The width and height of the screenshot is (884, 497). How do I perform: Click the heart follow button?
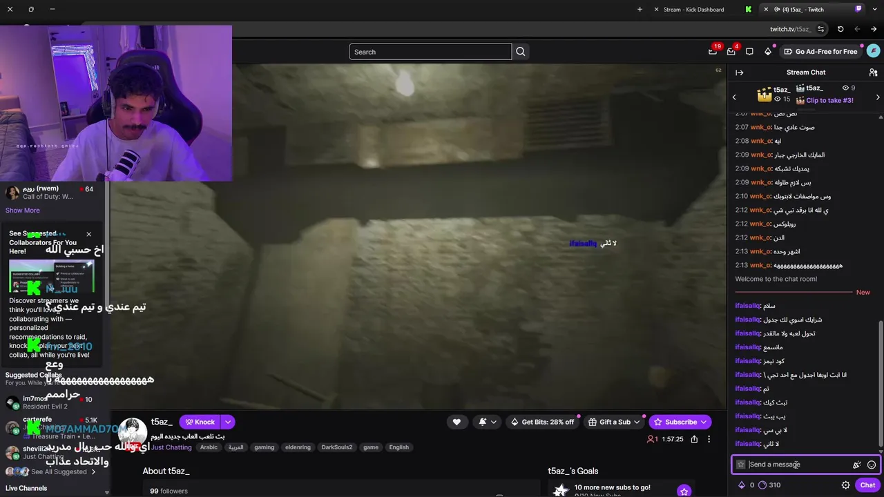click(457, 422)
